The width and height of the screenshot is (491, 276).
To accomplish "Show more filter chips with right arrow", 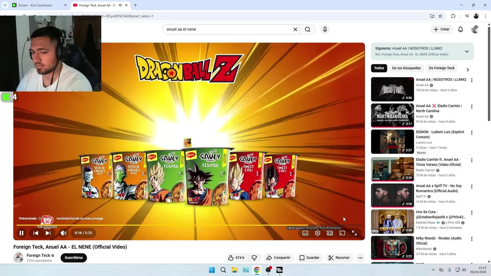I will point(468,70).
